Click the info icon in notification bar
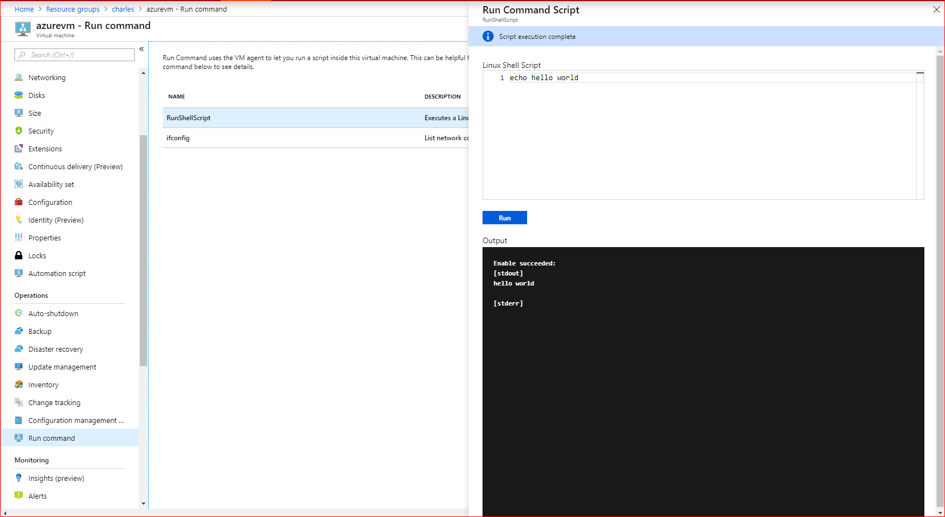Viewport: 945px width, 517px height. 488,36
